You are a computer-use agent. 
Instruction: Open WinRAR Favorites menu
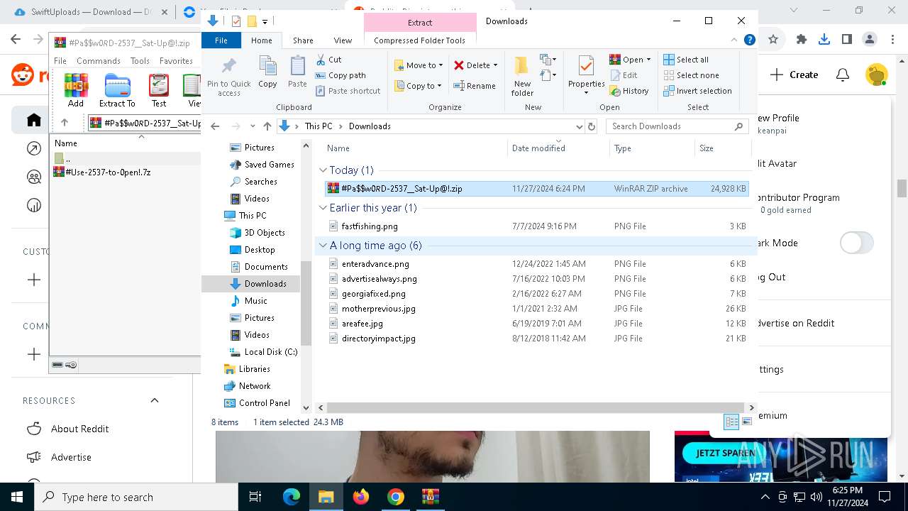click(176, 61)
